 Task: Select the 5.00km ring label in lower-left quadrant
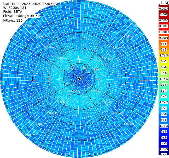click(30, 135)
